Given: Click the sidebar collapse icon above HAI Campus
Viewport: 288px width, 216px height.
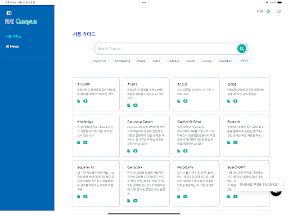Looking at the screenshot, I should coord(9,13).
